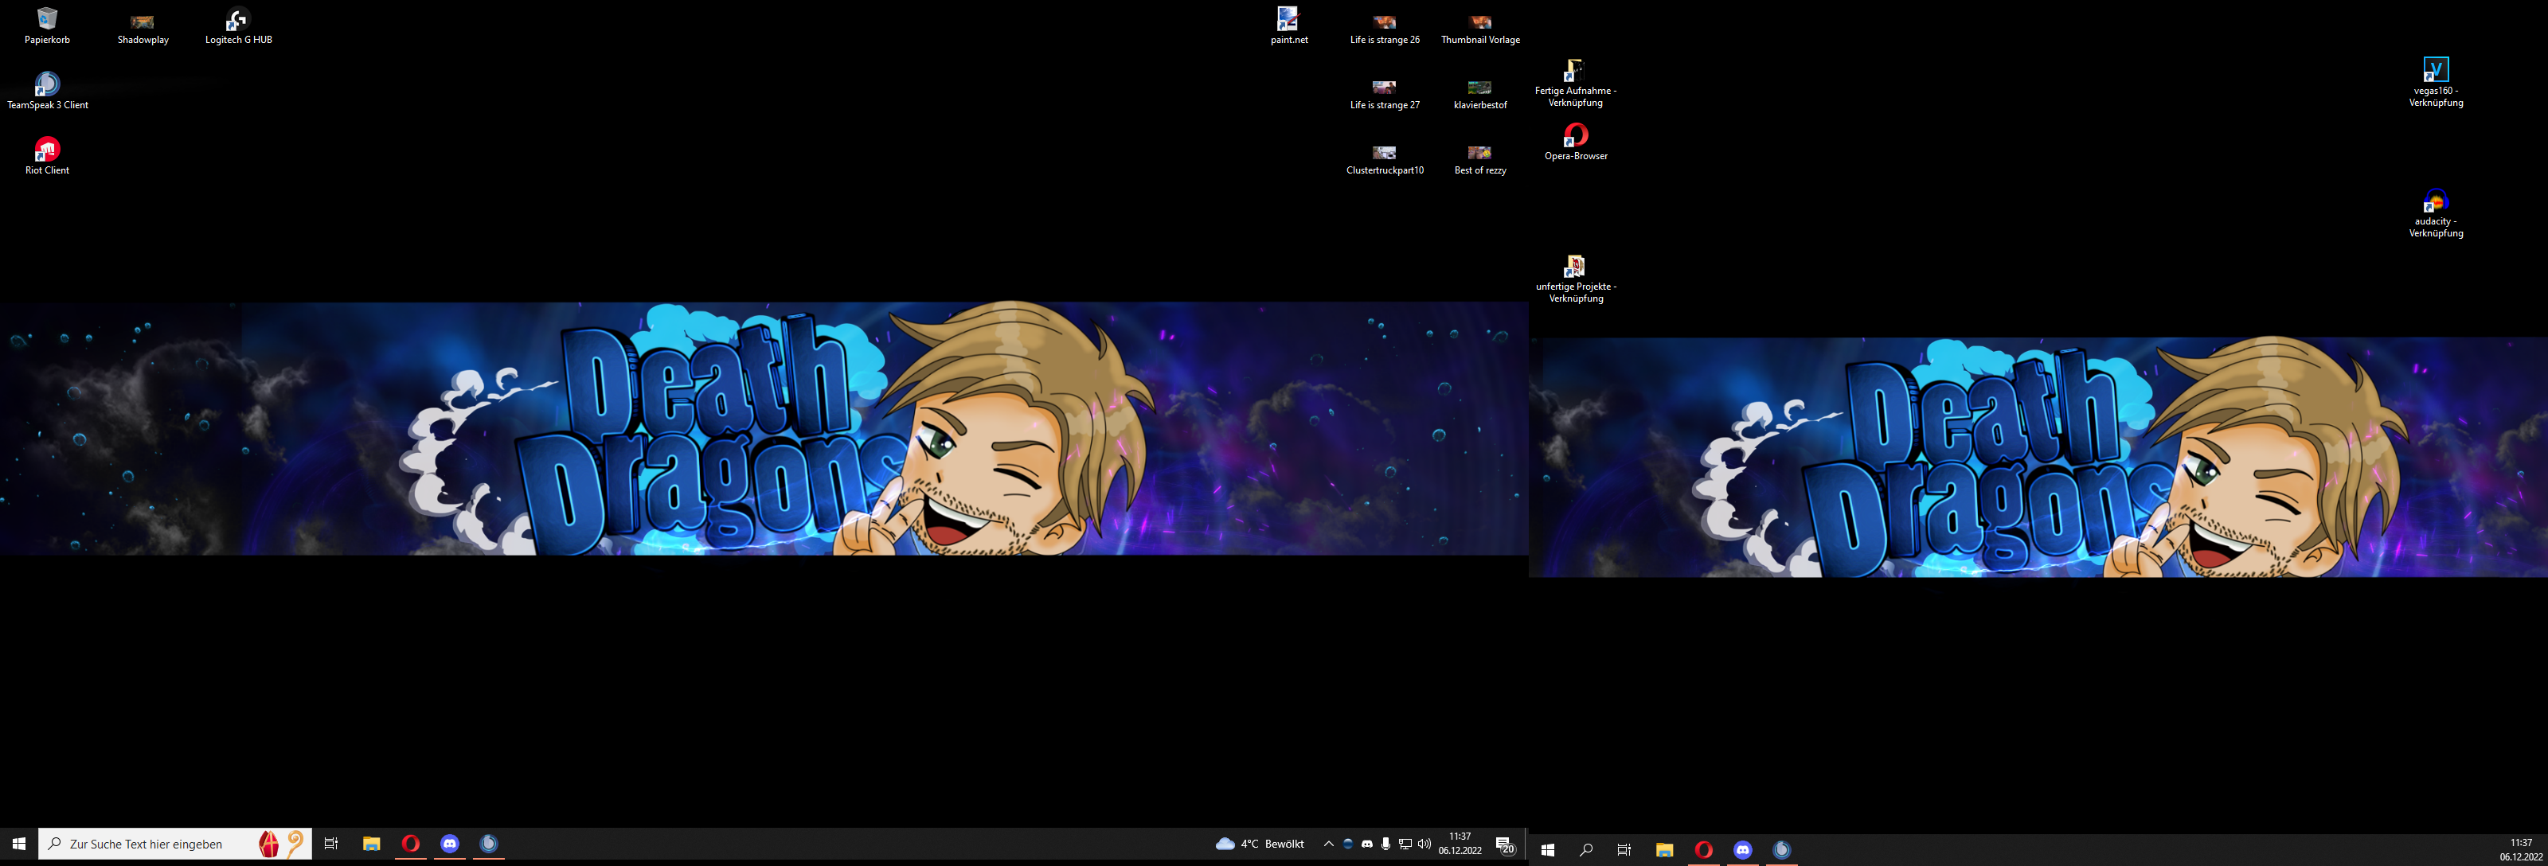The height and width of the screenshot is (866, 2548).
Task: Expand the hidden system tray icons chevron
Action: (x=1328, y=843)
